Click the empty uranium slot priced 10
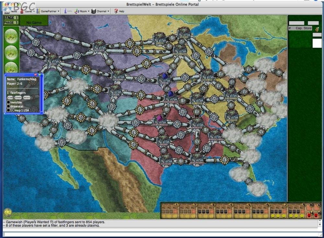Image resolution: width=324 pixels, height=238 pixels. pyautogui.click(x=310, y=207)
